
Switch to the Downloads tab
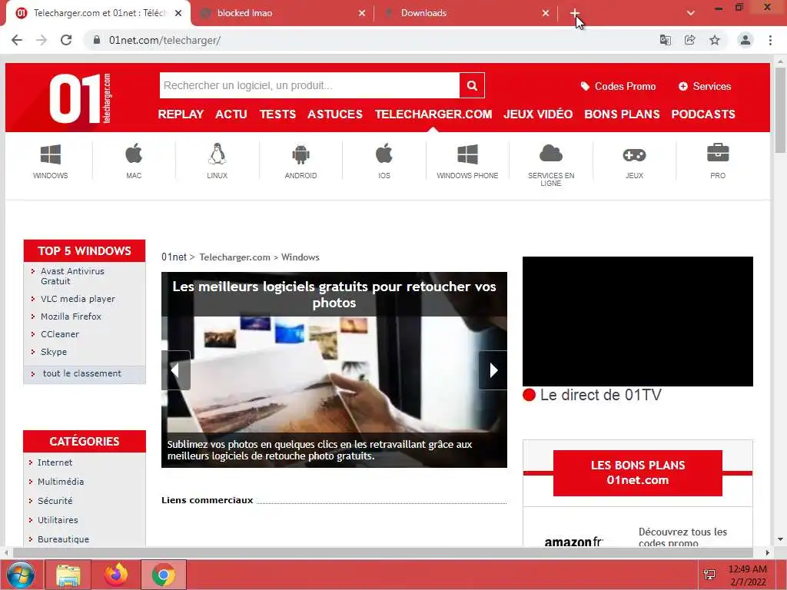point(467,13)
